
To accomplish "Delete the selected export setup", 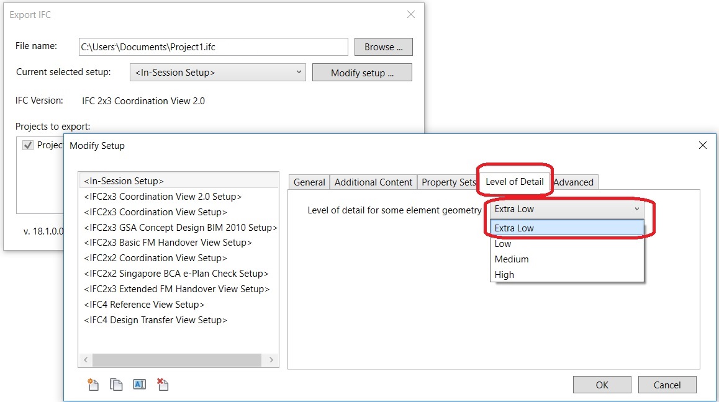I will (x=163, y=384).
